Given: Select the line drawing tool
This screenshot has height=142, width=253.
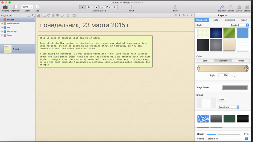Looking at the screenshot, I should [95, 7].
